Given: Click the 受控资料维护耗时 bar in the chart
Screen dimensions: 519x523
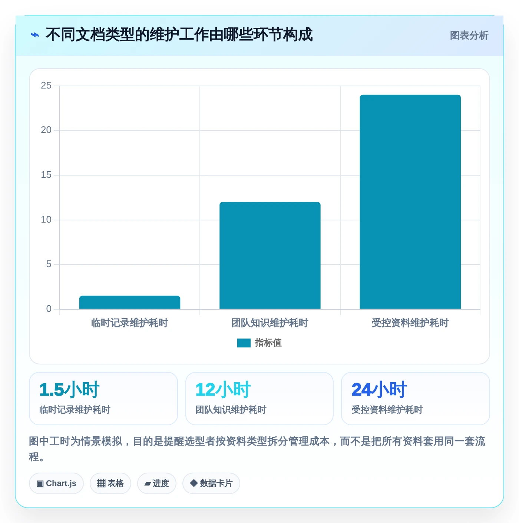Looking at the screenshot, I should tap(410, 202).
